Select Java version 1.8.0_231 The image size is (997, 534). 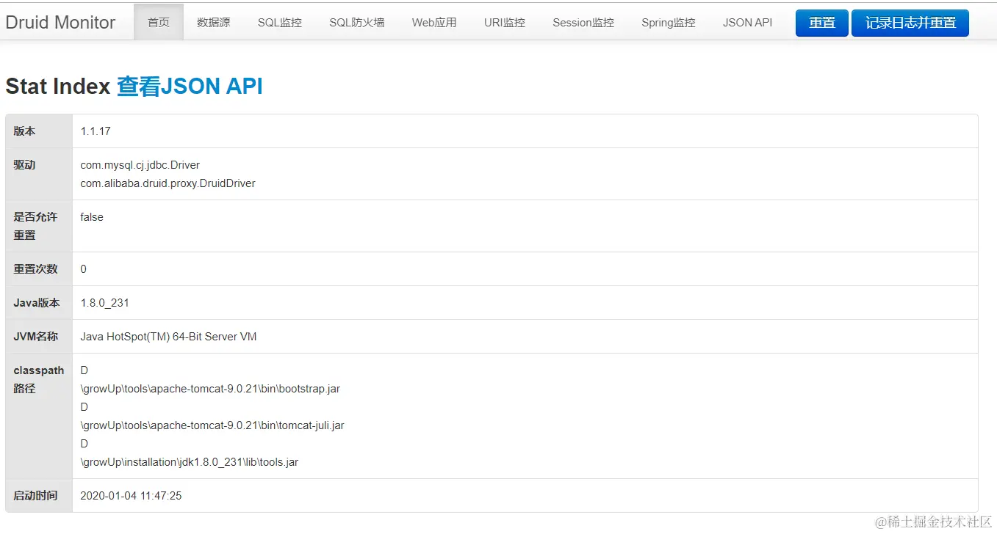pos(105,303)
